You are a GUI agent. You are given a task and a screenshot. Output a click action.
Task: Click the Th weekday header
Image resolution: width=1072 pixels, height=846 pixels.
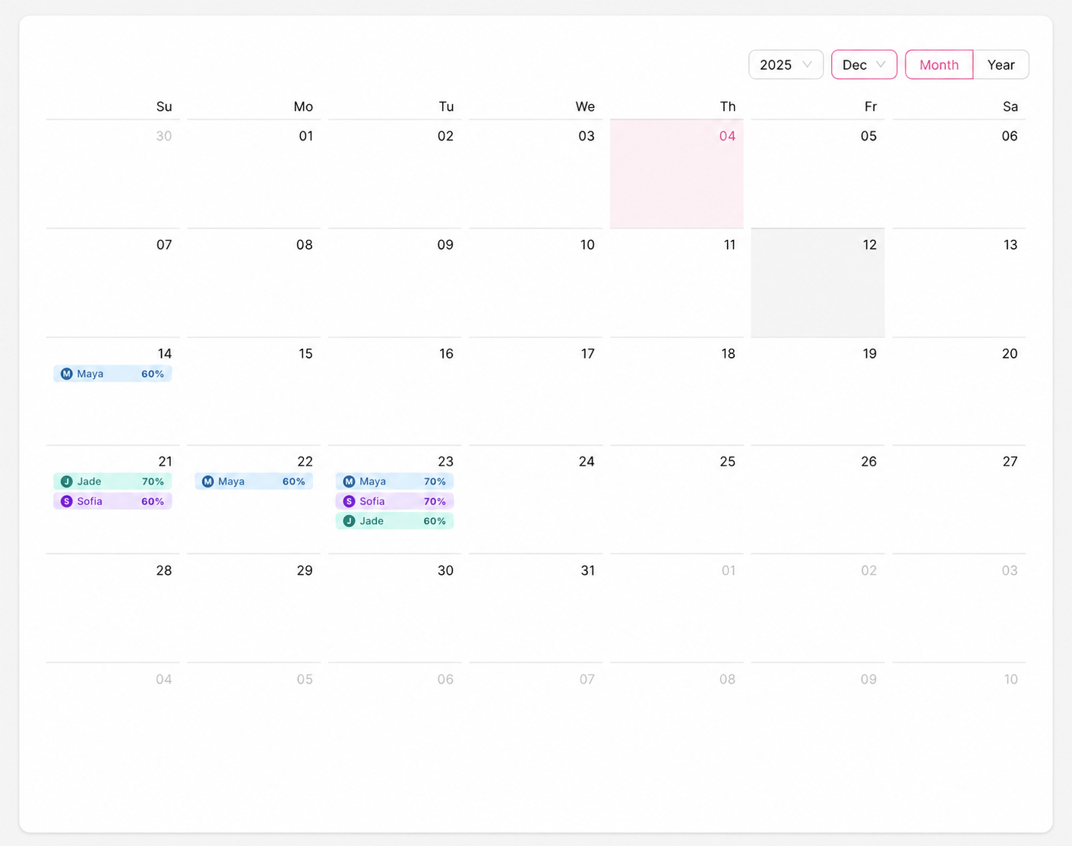point(728,106)
